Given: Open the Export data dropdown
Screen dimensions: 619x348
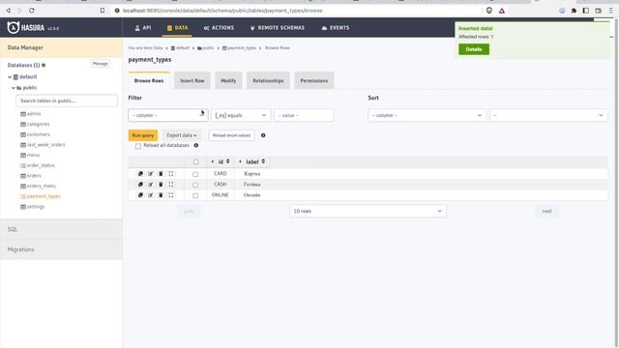Looking at the screenshot, I should (x=181, y=135).
